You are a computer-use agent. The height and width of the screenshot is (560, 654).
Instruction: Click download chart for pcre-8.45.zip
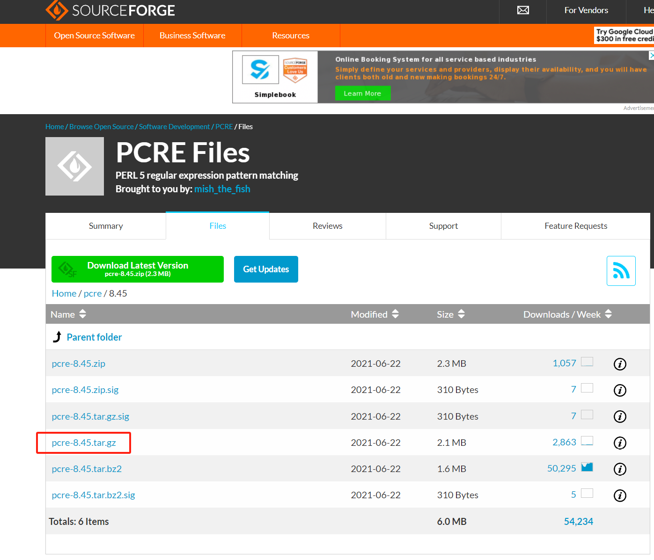[x=587, y=362]
